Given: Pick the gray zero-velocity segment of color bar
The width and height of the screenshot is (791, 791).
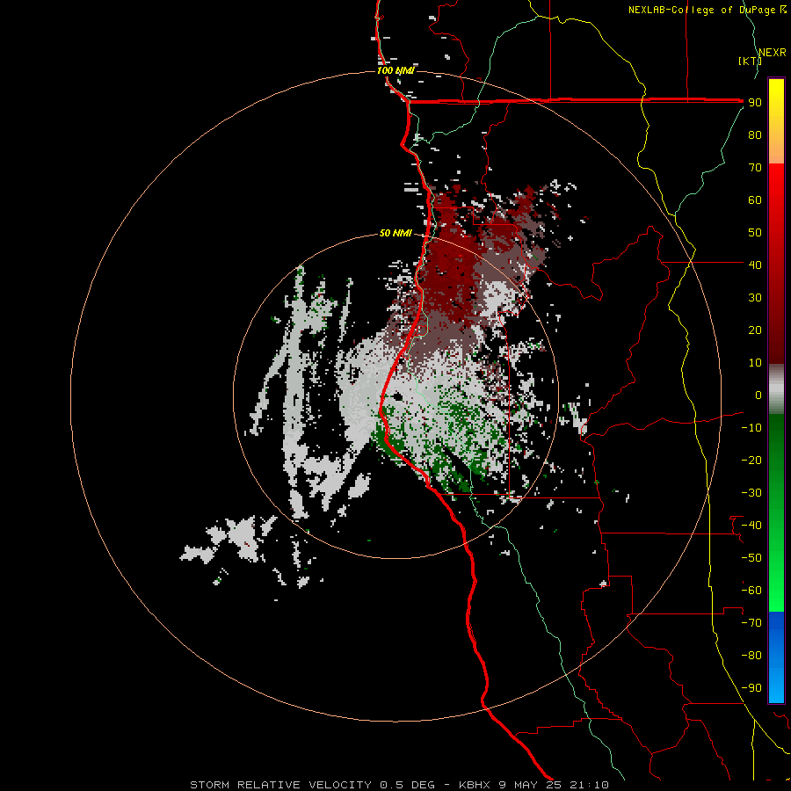Looking at the screenshot, I should tap(776, 389).
